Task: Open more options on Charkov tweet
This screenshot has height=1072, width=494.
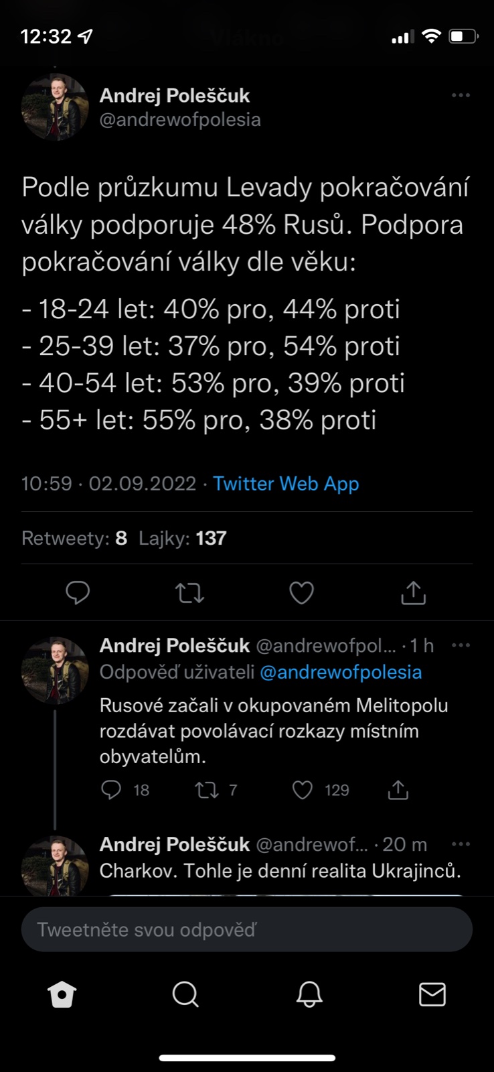Action: pos(461,844)
